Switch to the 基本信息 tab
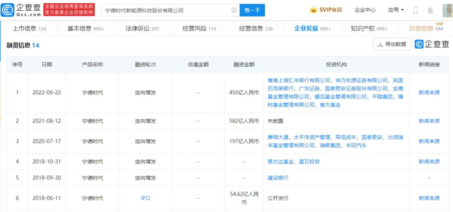 point(86,28)
